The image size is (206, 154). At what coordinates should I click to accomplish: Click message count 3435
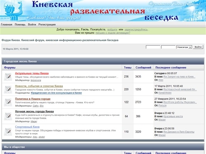[138, 76]
